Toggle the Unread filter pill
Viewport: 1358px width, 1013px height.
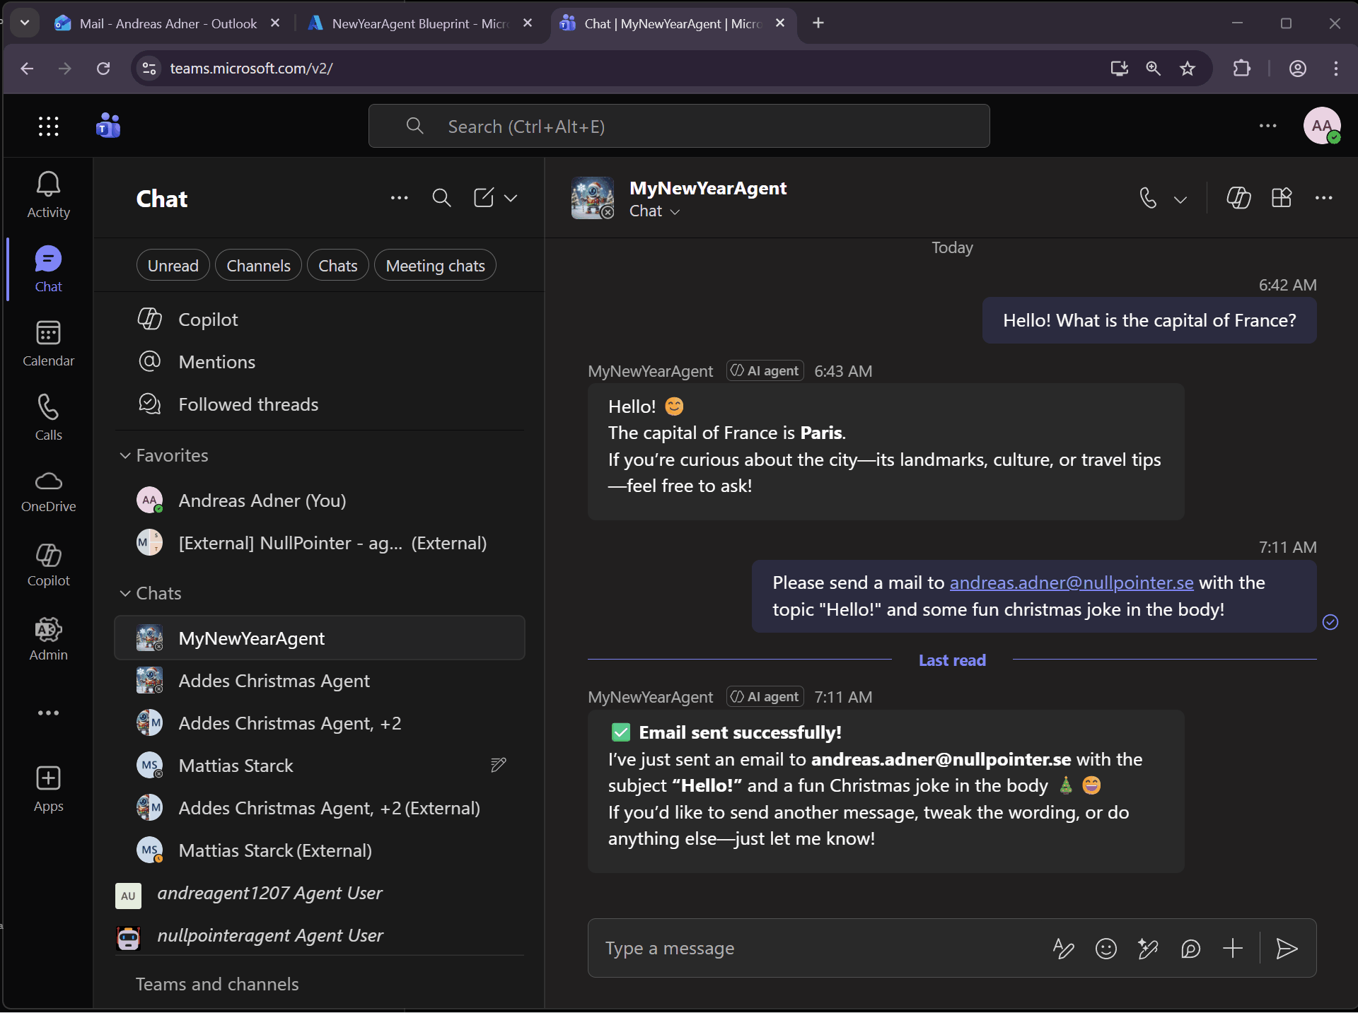173,266
